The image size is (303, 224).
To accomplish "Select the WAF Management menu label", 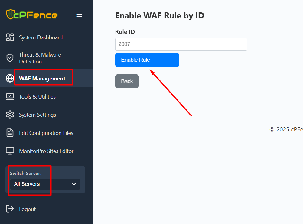I will (42, 79).
